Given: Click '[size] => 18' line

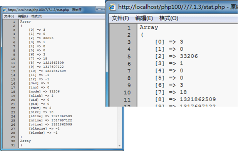Looking at the screenshot, I should (x=41, y=112).
